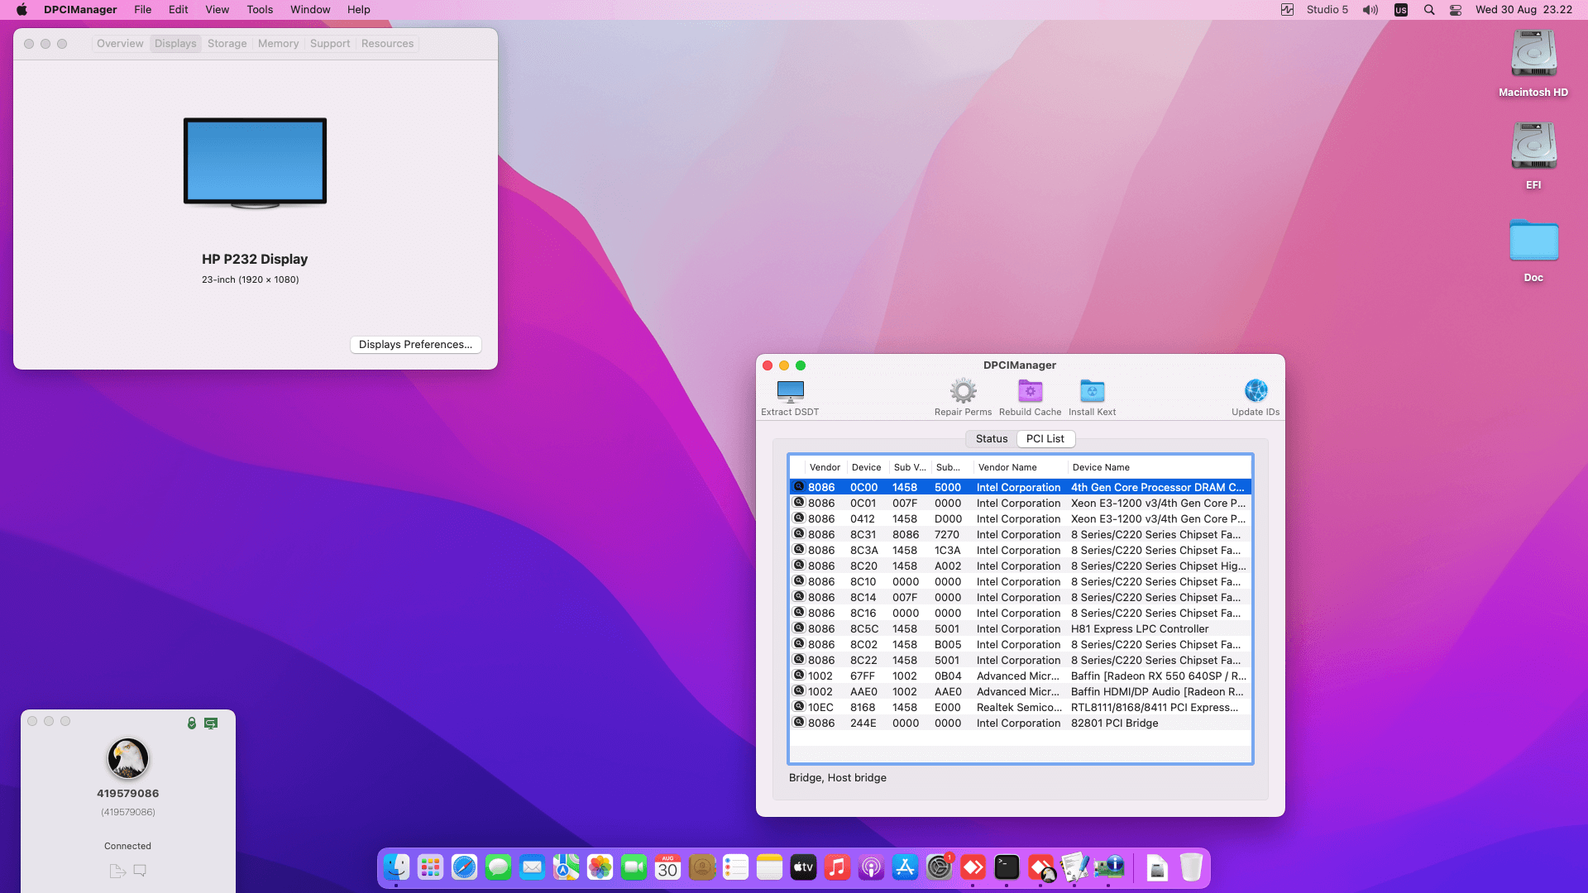Open System Preferences from the Dock
The height and width of the screenshot is (893, 1588).
939,867
